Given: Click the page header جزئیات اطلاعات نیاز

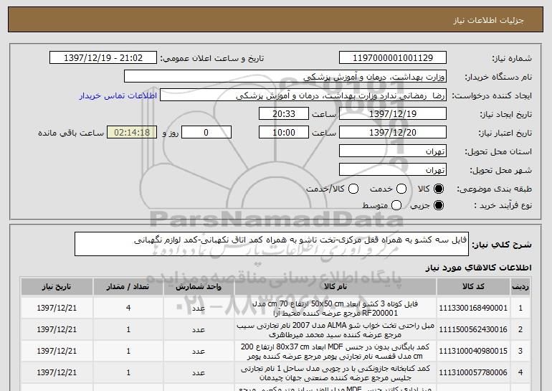Looking at the screenshot, I should click(x=488, y=20).
